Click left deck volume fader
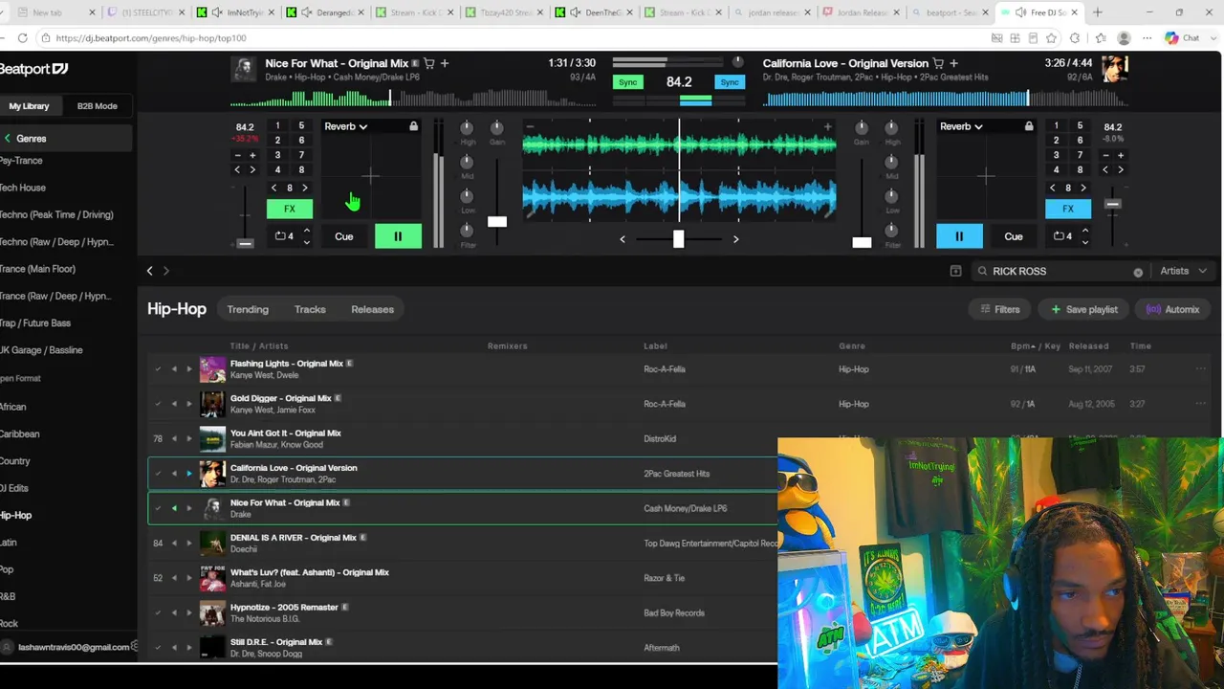 click(x=497, y=221)
